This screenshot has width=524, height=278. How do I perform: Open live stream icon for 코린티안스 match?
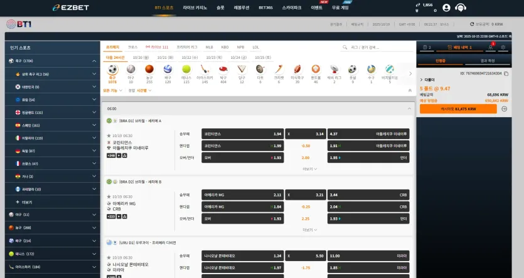(x=119, y=156)
